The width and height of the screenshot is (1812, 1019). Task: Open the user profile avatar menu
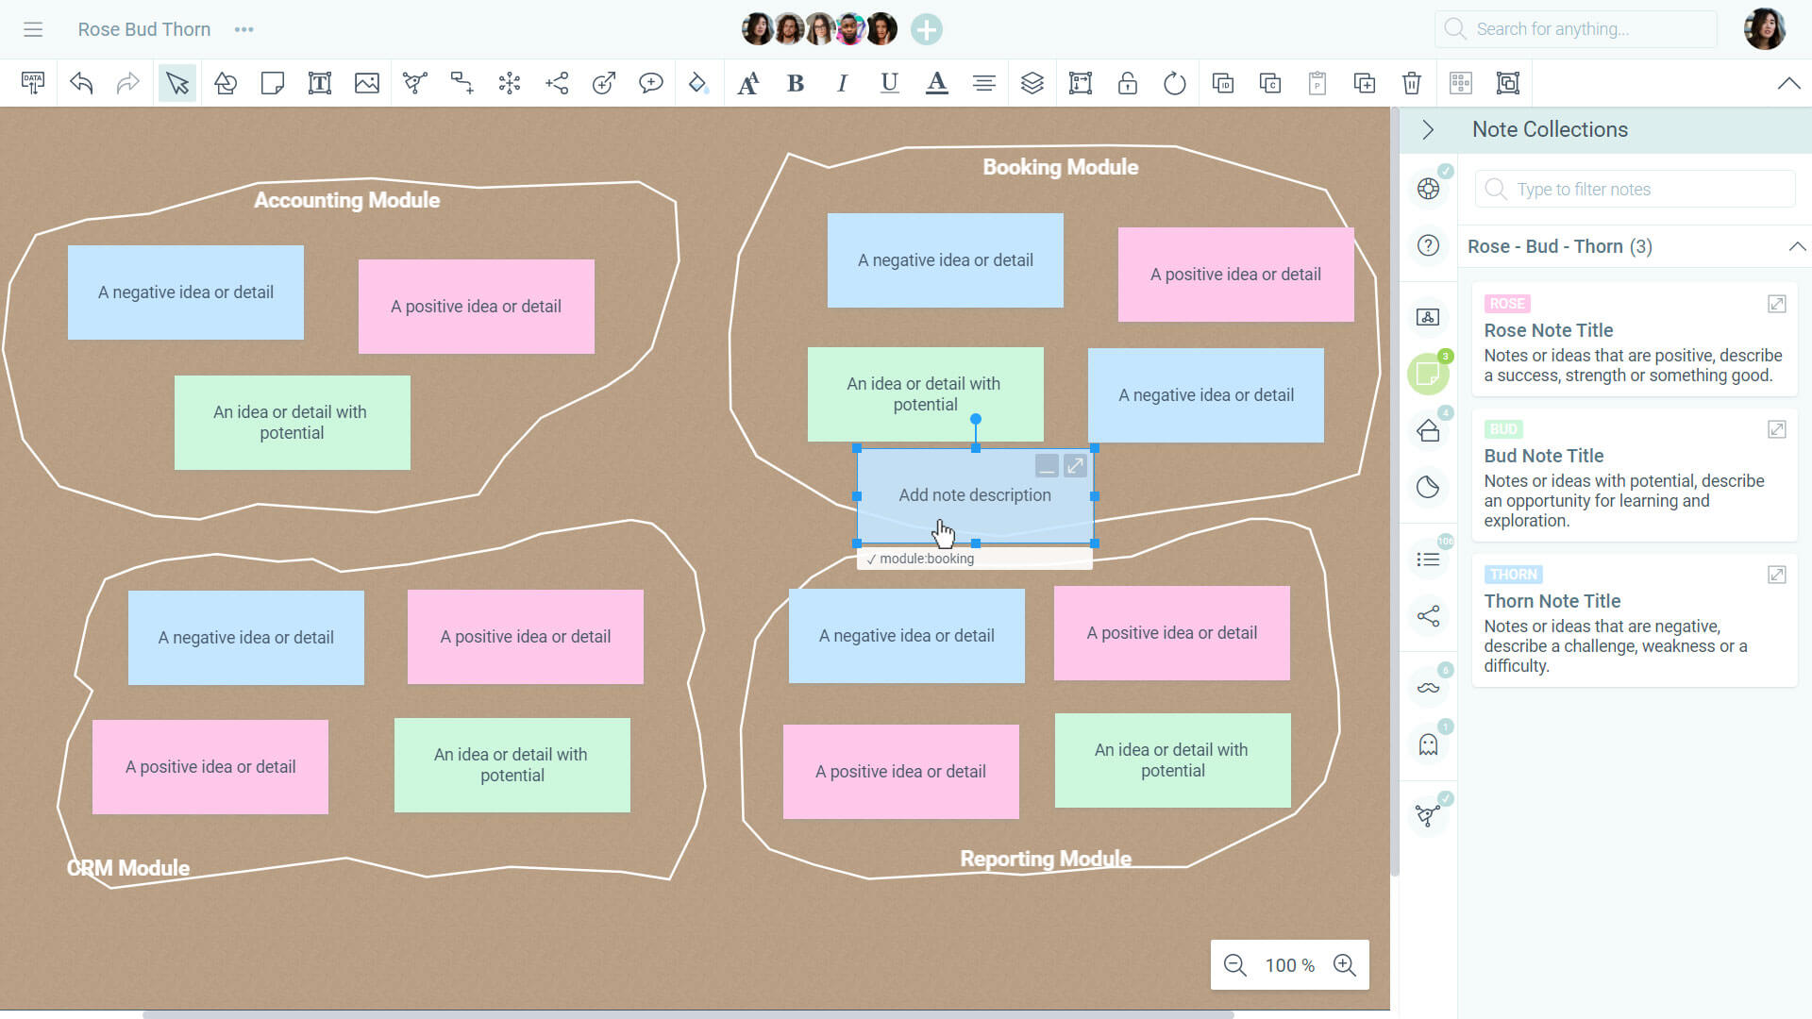tap(1764, 29)
